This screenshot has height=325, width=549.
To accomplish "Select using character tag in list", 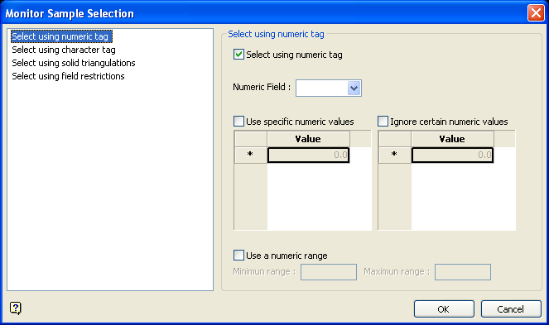I will (x=64, y=50).
